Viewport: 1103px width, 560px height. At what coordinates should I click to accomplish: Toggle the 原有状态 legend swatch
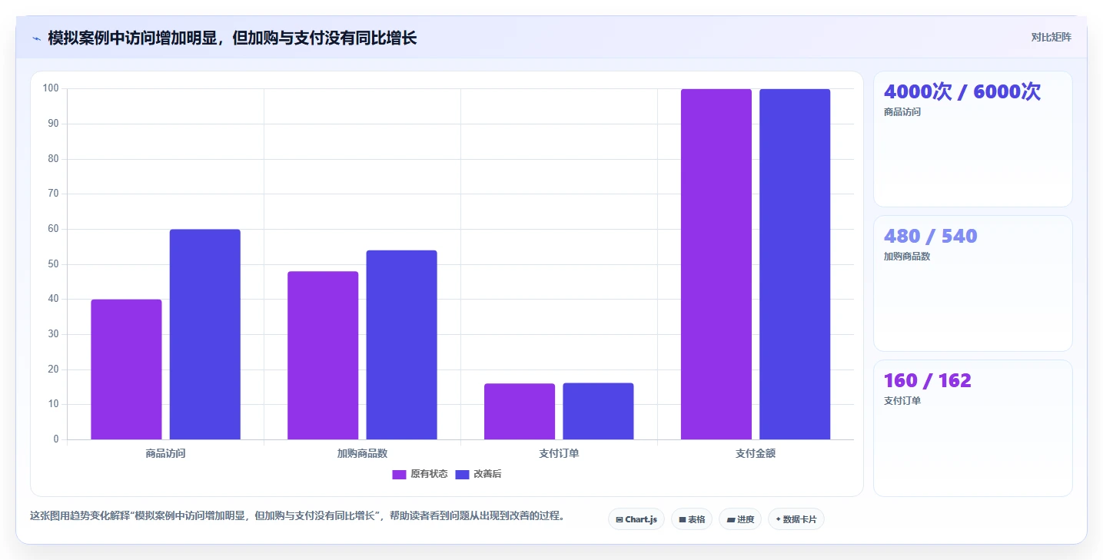pyautogui.click(x=399, y=475)
